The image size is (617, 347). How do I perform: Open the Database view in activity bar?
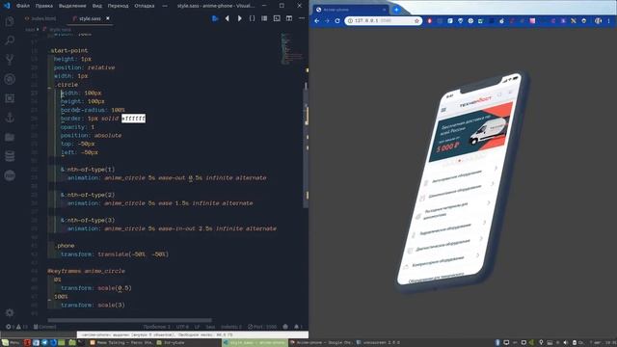(x=10, y=156)
